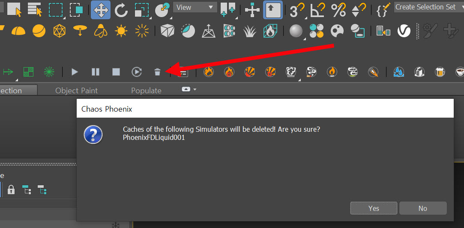Open the Create Selection Set dropdown
Image resolution: width=464 pixels, height=228 pixels.
pyautogui.click(x=429, y=7)
